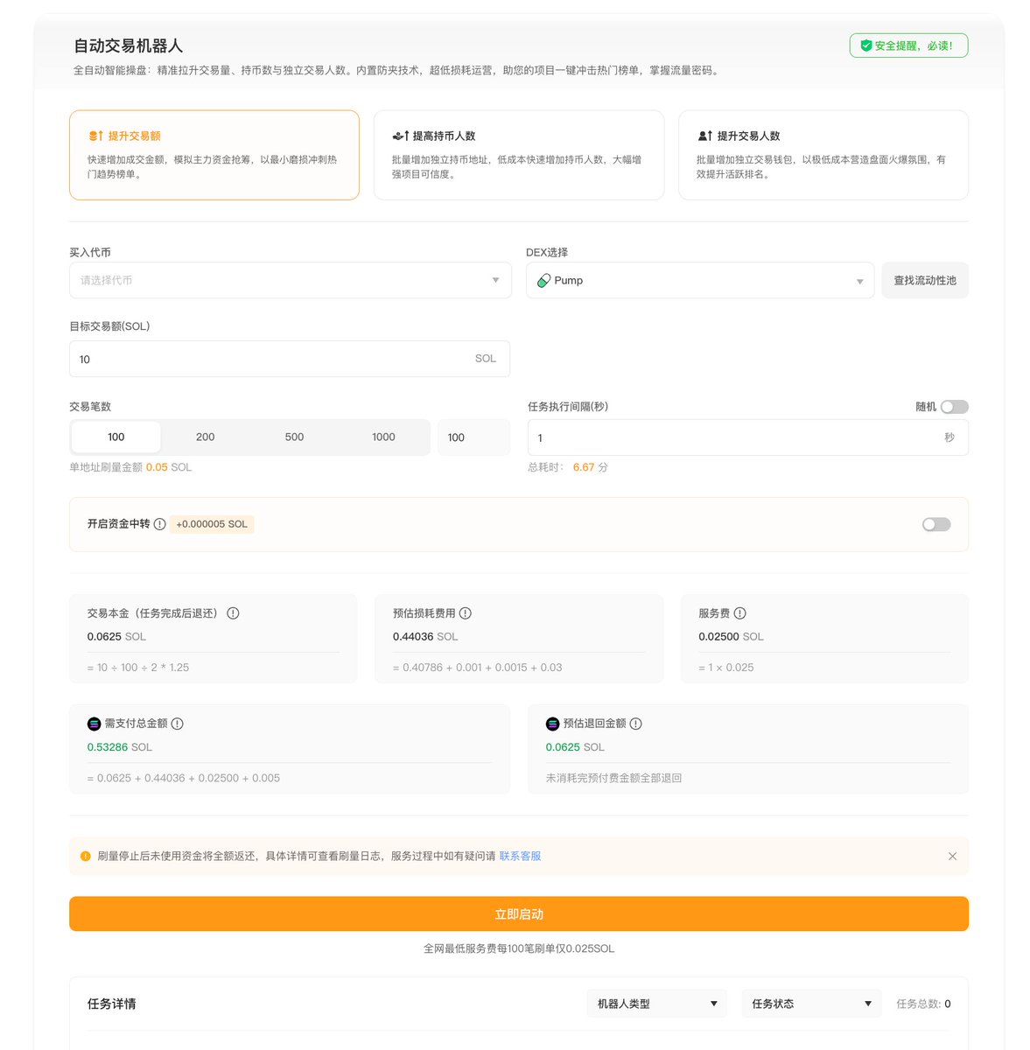This screenshot has width=1030, height=1050.
Task: Click info icon next to 预估退回金额
Action: tap(636, 724)
